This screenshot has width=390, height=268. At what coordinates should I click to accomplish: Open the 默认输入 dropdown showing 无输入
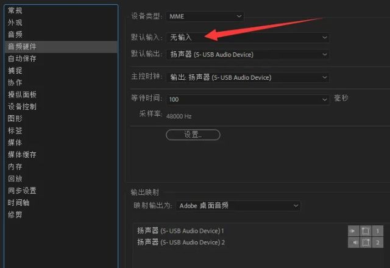[248, 38]
